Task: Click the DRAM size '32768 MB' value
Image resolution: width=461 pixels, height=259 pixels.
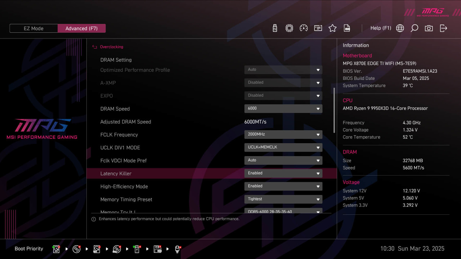Action: coord(413,161)
